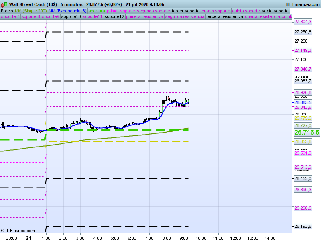Select the soporte10 legend label
Viewport: 321px width, 241px height.
(71, 17)
